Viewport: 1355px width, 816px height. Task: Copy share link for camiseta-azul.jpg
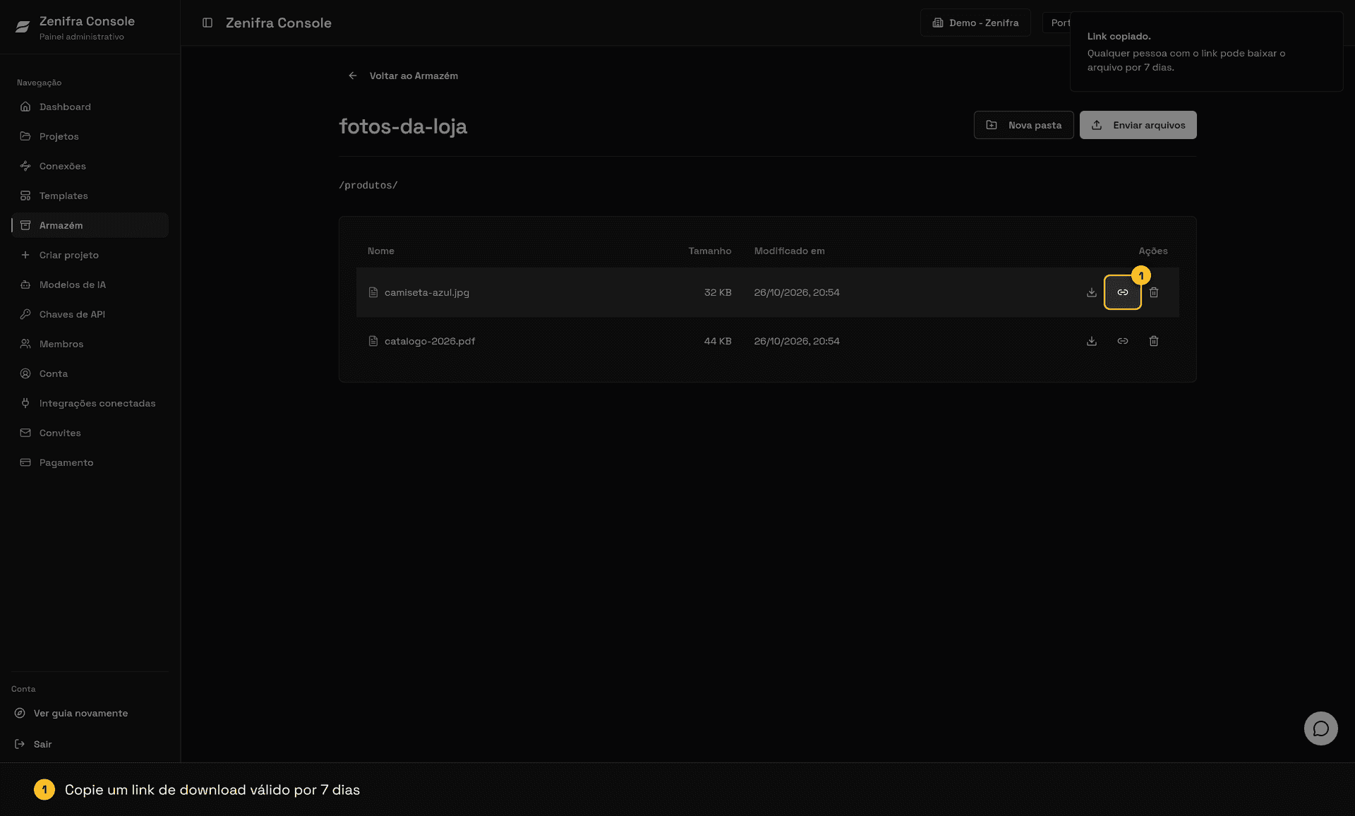1123,292
